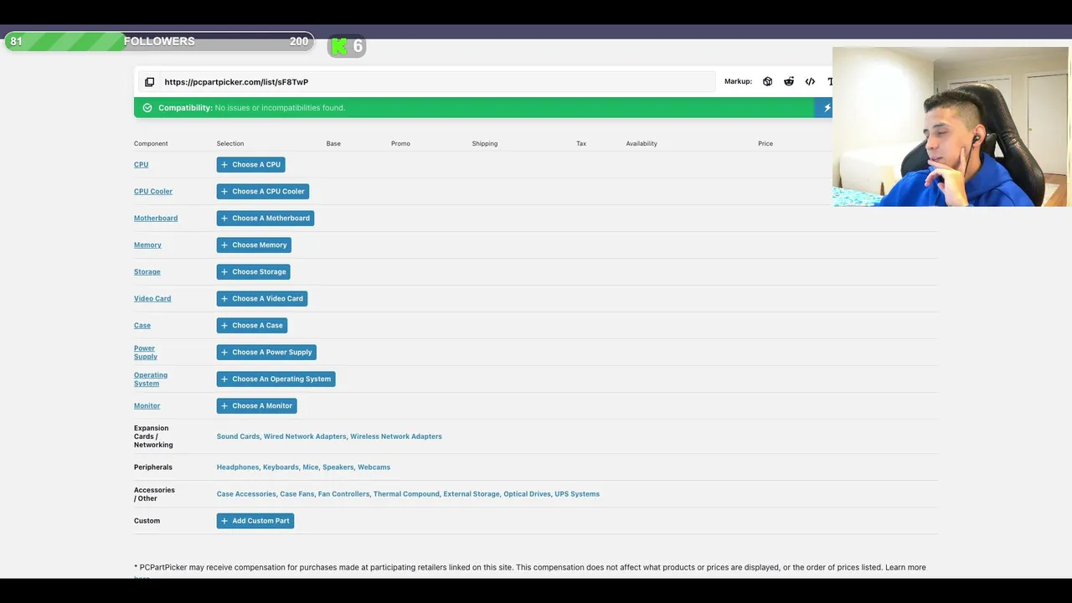Select HTML code markup icon
This screenshot has width=1072, height=603.
[810, 81]
